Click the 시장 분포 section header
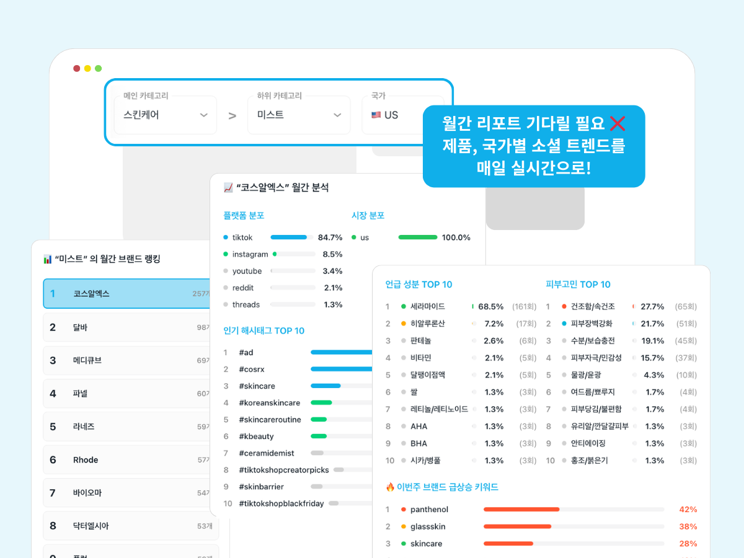 [x=368, y=214]
